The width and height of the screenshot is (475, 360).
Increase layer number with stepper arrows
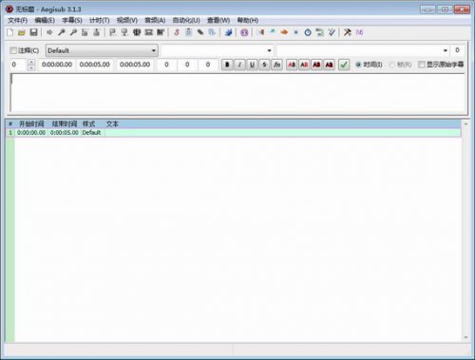pos(31,62)
